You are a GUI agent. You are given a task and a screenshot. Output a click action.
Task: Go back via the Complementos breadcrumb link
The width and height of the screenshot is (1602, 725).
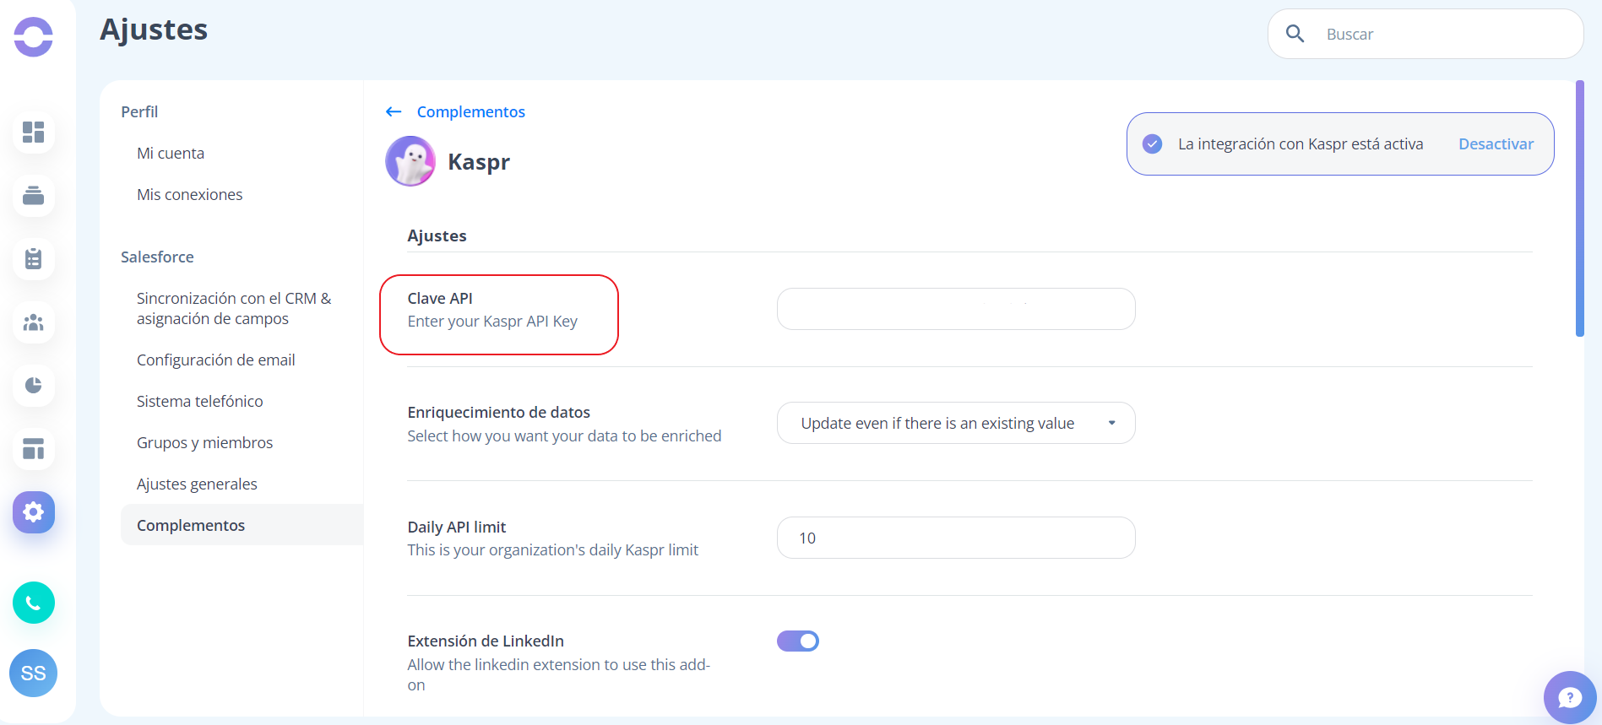pos(471,111)
